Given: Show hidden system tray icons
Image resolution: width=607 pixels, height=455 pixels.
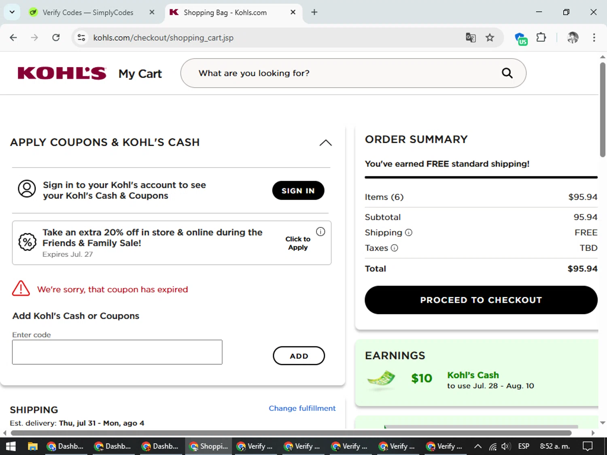Looking at the screenshot, I should coord(478,447).
